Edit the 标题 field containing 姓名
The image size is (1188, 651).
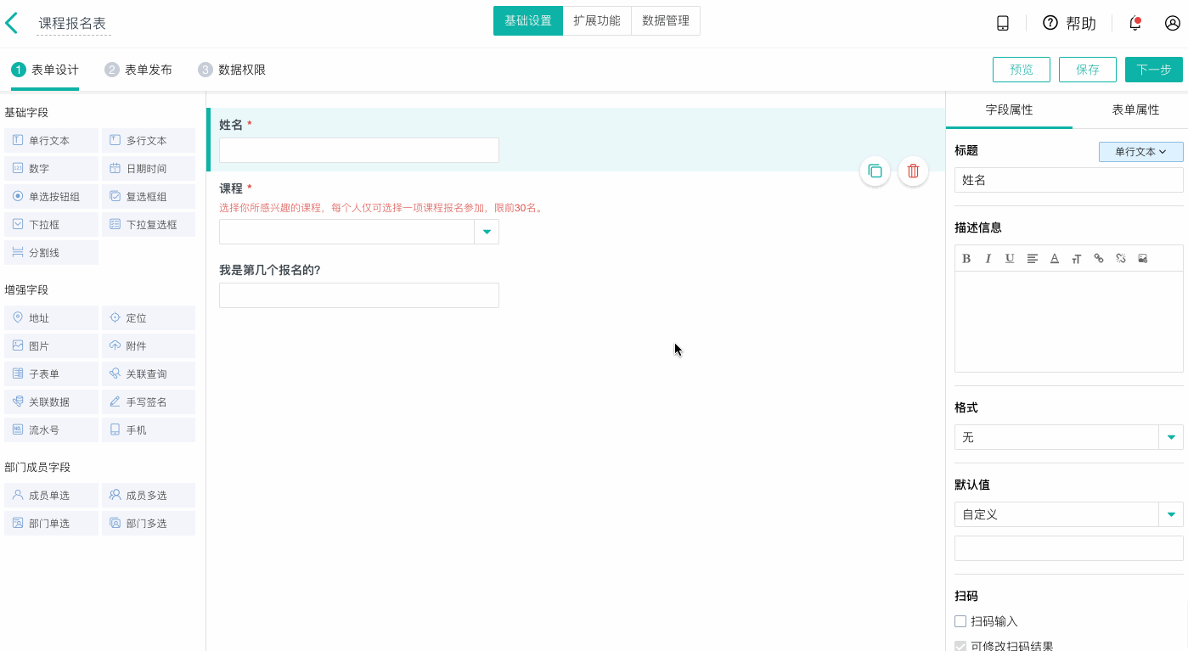coord(1068,180)
